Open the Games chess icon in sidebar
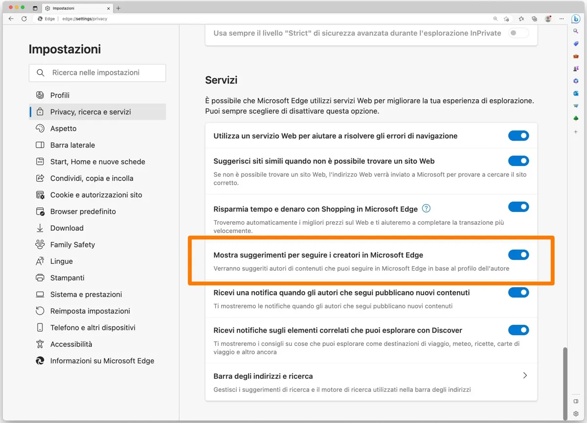Viewport: 587px width, 423px height. pos(576,69)
